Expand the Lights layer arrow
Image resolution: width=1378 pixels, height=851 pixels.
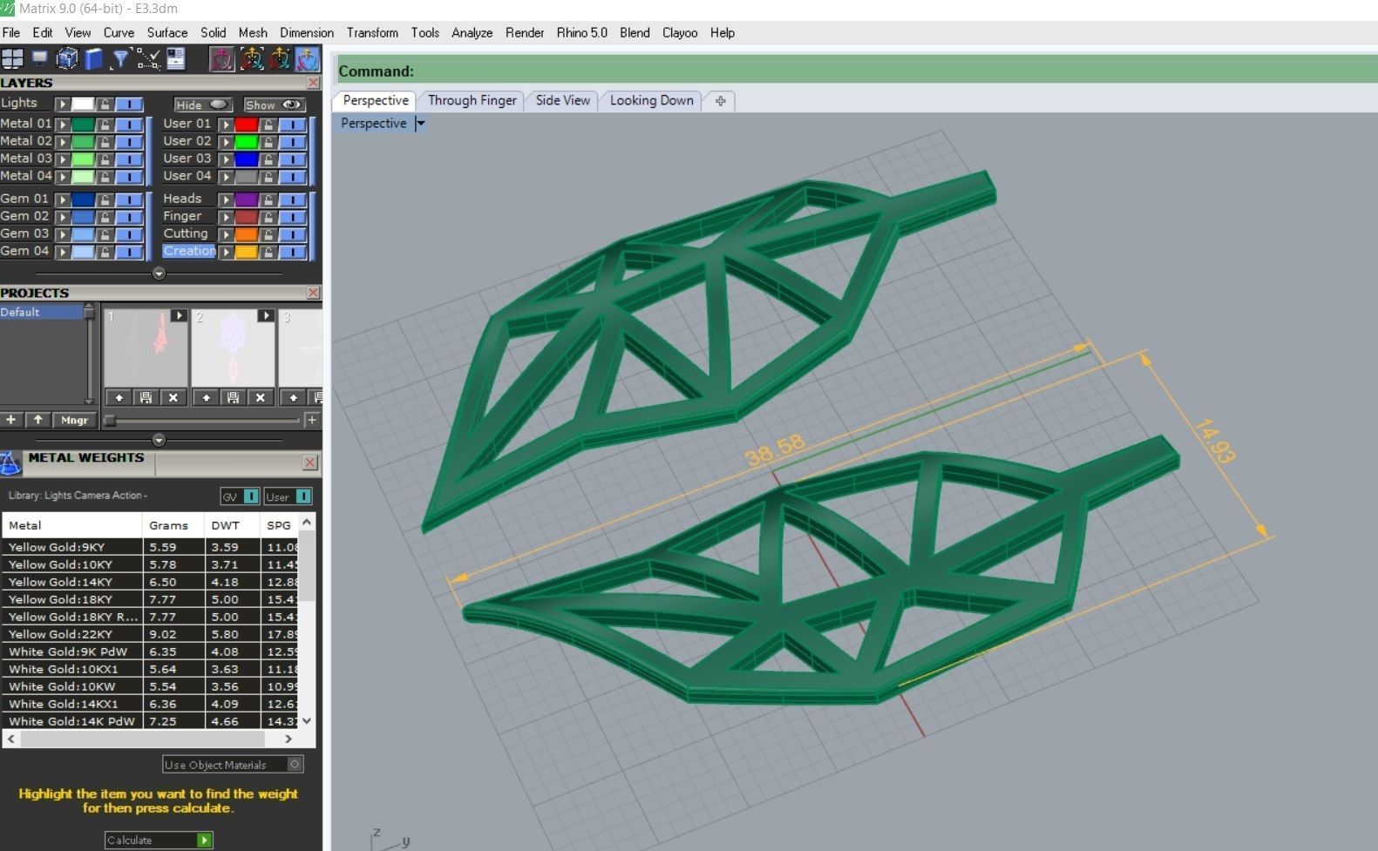tap(63, 104)
